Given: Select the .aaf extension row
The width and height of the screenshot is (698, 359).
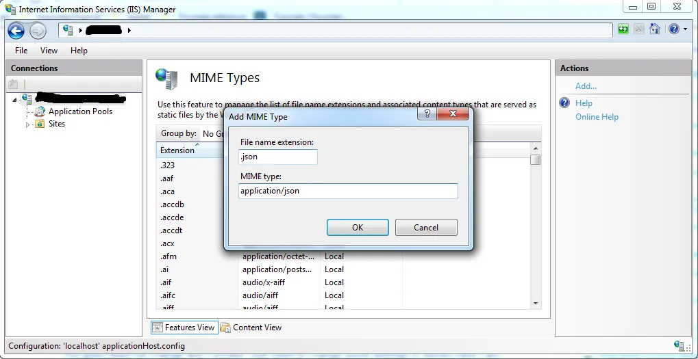Looking at the screenshot, I should click(167, 178).
